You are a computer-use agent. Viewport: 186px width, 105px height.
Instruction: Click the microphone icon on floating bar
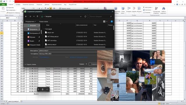pyautogui.click(x=43, y=89)
